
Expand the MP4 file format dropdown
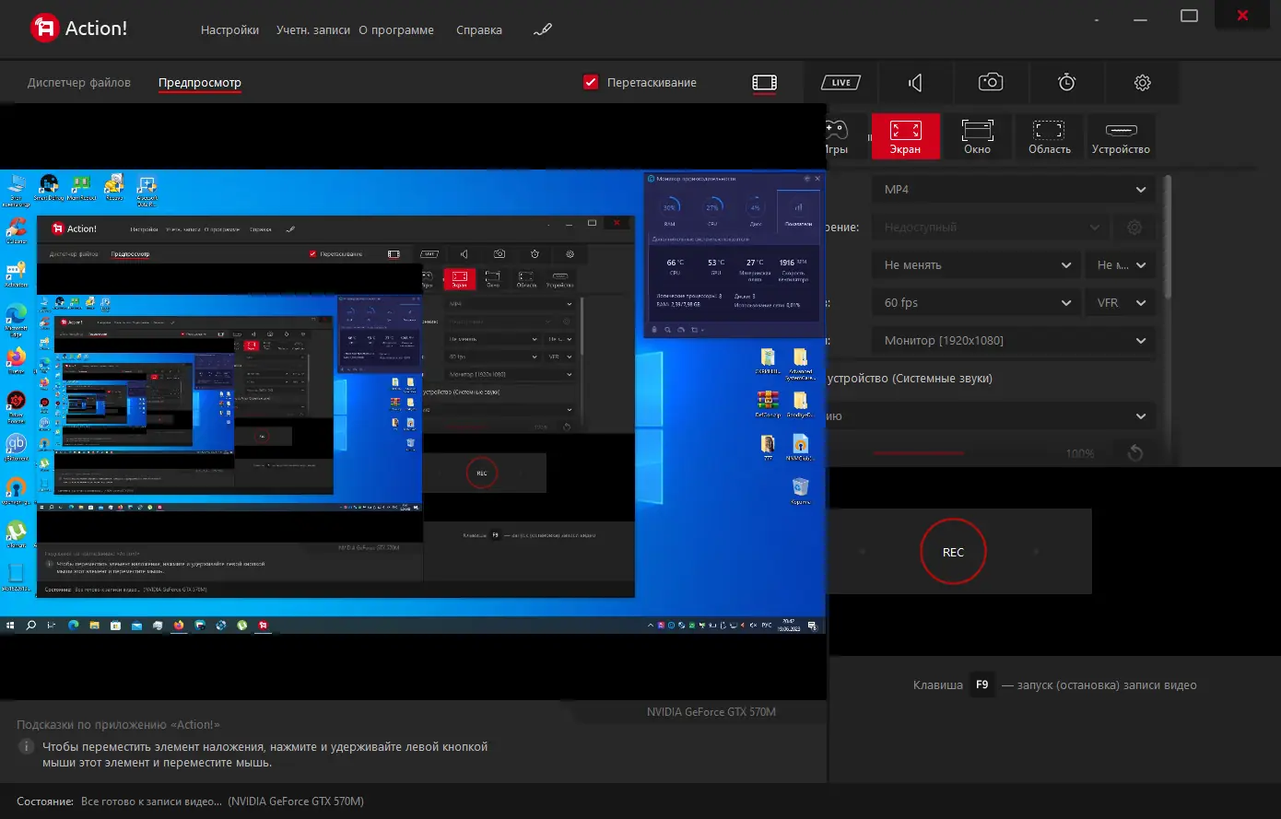(x=1013, y=190)
